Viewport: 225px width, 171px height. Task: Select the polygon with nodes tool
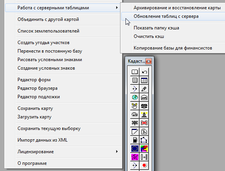click(144, 140)
